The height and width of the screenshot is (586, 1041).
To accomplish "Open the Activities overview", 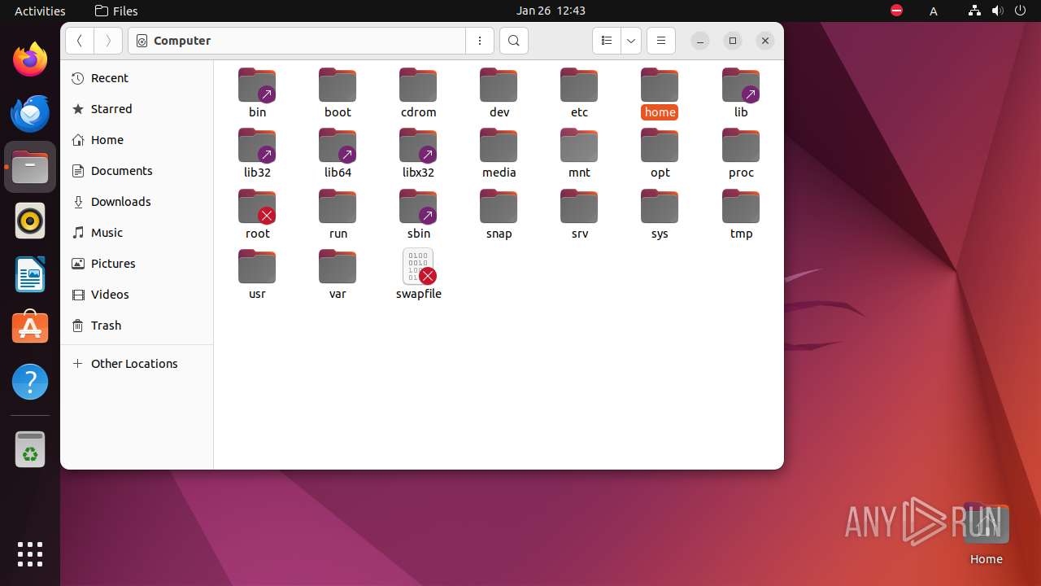I will click(x=40, y=11).
